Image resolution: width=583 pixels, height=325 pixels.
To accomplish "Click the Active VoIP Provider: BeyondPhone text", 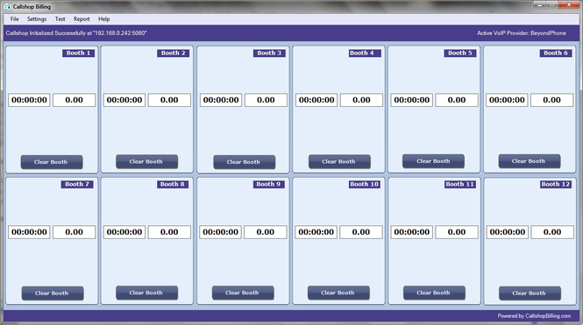I will (x=522, y=33).
